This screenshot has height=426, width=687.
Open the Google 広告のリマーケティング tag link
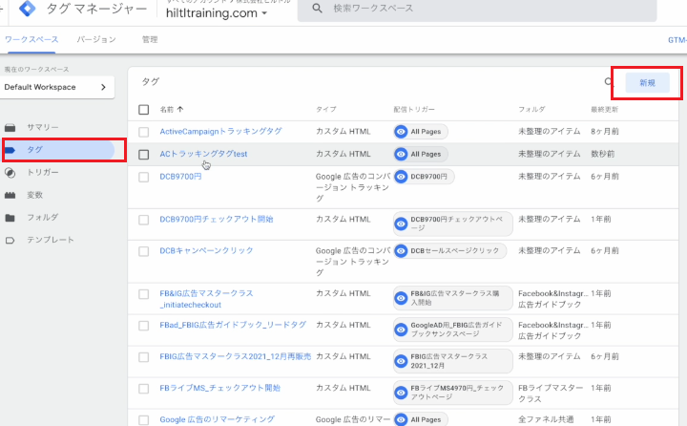[x=217, y=419]
